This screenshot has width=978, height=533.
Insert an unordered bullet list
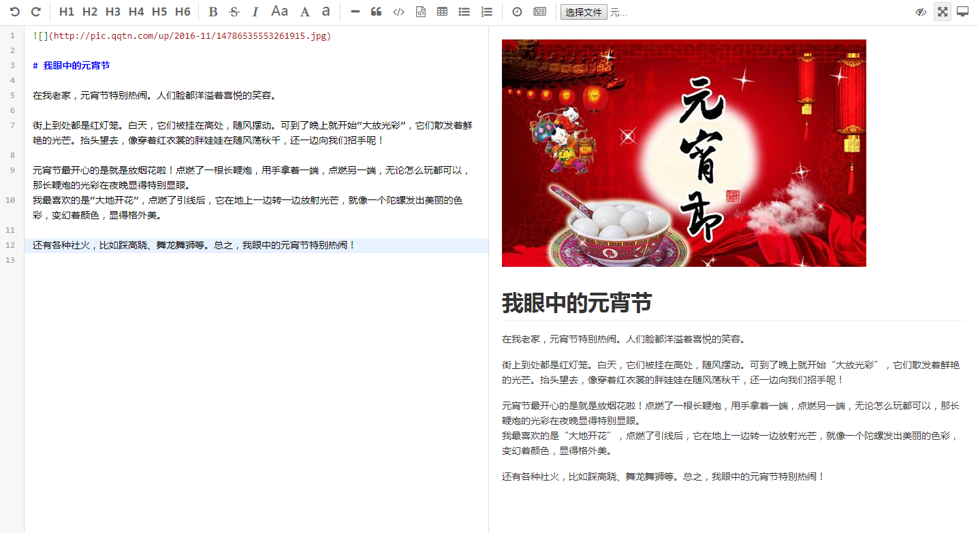[464, 12]
